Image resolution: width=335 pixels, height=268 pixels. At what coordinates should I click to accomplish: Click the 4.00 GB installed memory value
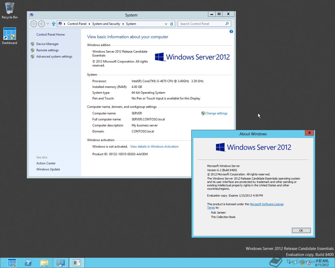pos(137,87)
